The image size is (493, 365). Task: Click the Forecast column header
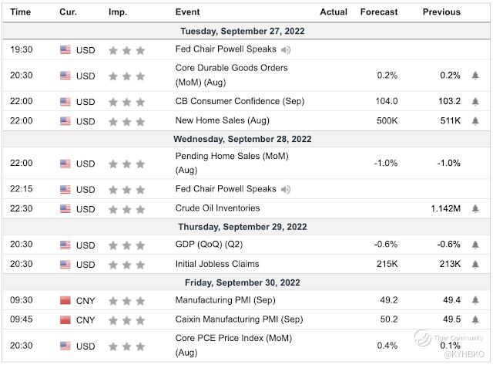point(378,12)
